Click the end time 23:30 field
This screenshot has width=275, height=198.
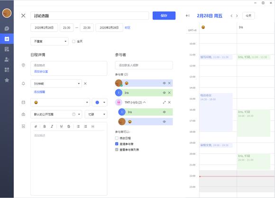tap(87, 28)
